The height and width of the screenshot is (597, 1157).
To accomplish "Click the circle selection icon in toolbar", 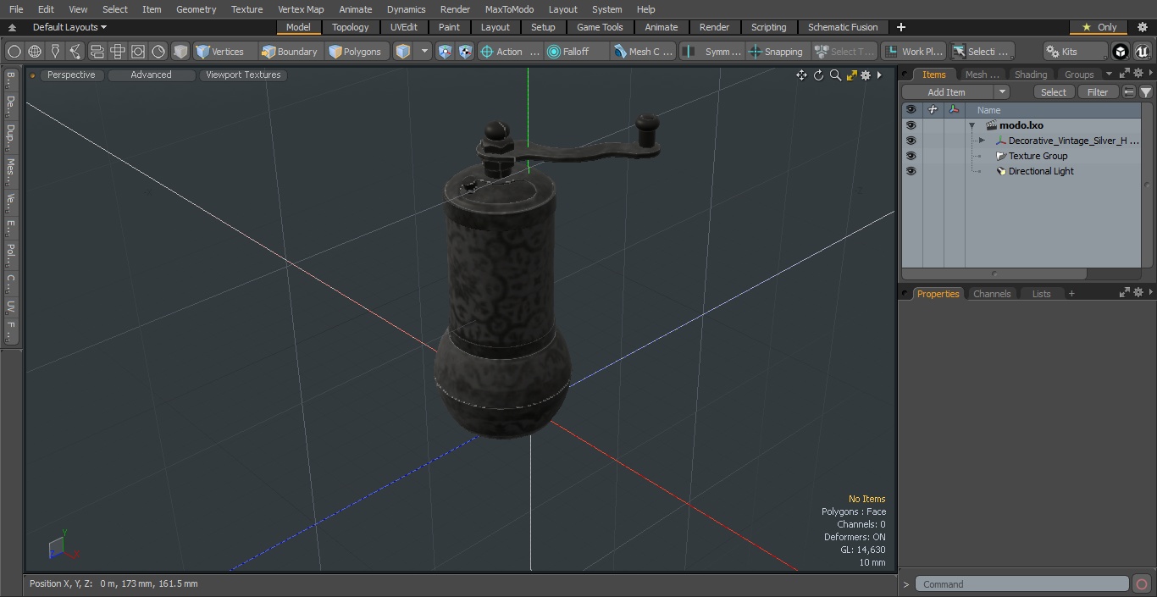I will (x=14, y=52).
